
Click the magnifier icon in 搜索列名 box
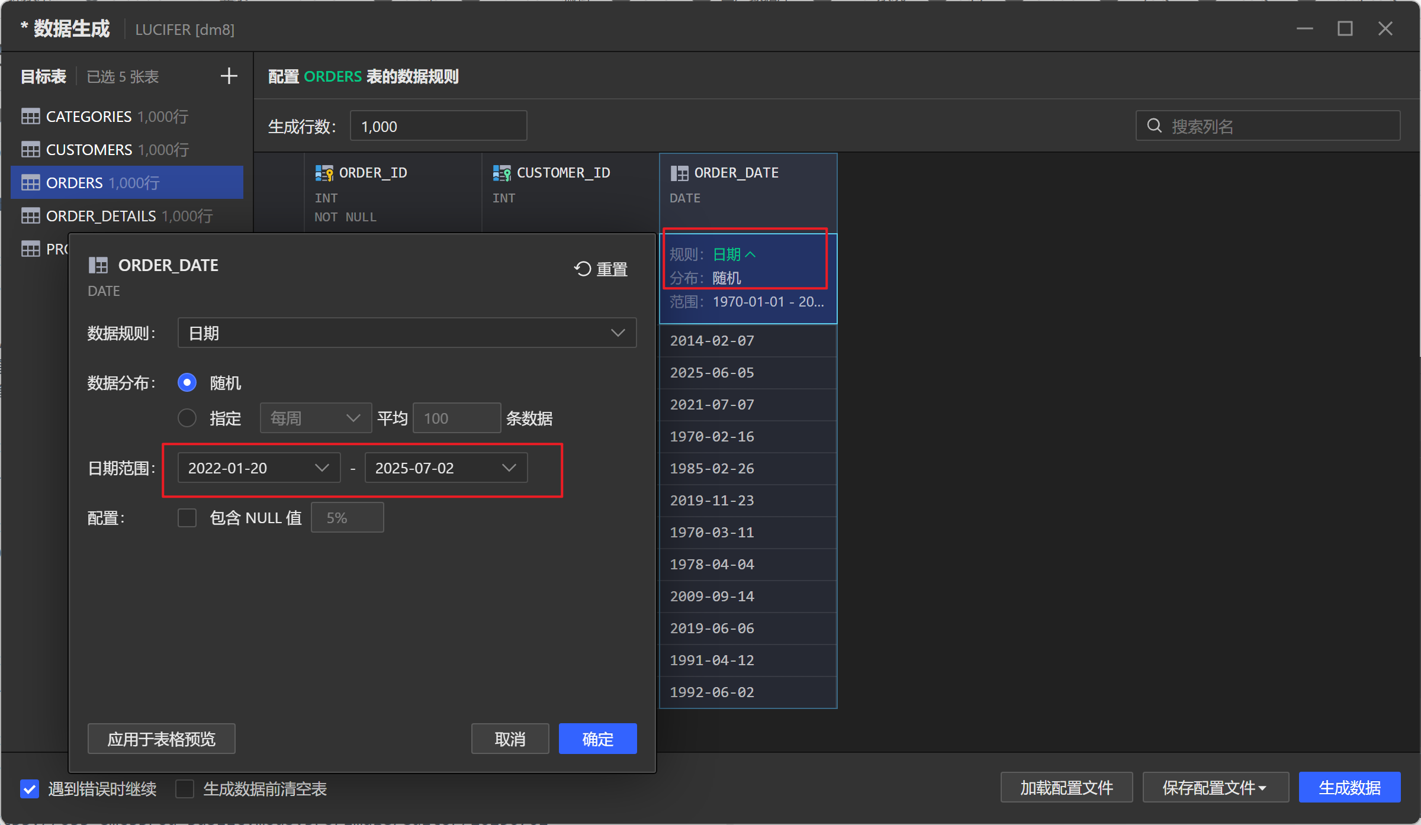tap(1155, 125)
